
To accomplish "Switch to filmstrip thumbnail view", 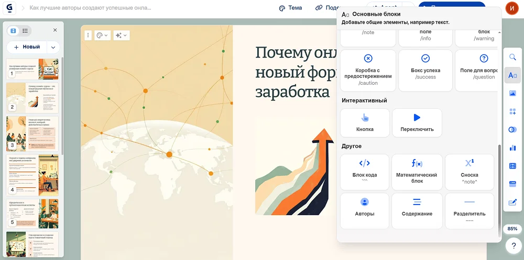I will [14, 31].
